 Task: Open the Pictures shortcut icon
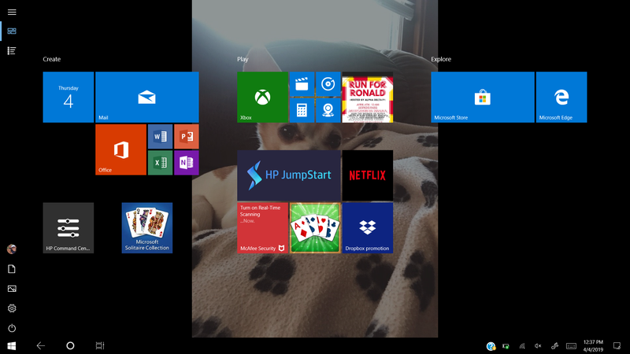[x=12, y=289]
